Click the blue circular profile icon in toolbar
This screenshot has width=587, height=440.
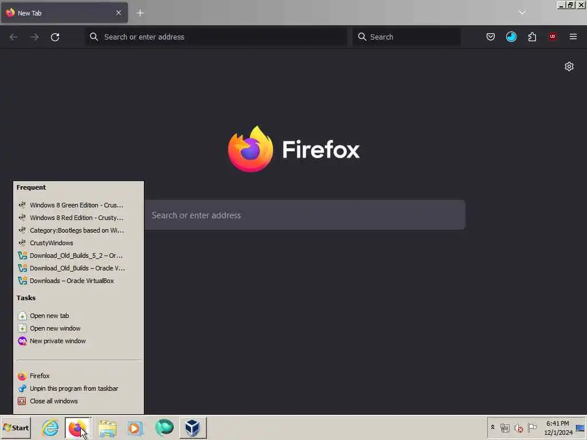pos(511,37)
